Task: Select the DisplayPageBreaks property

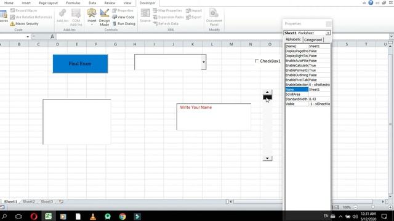Action: [x=308, y=51]
